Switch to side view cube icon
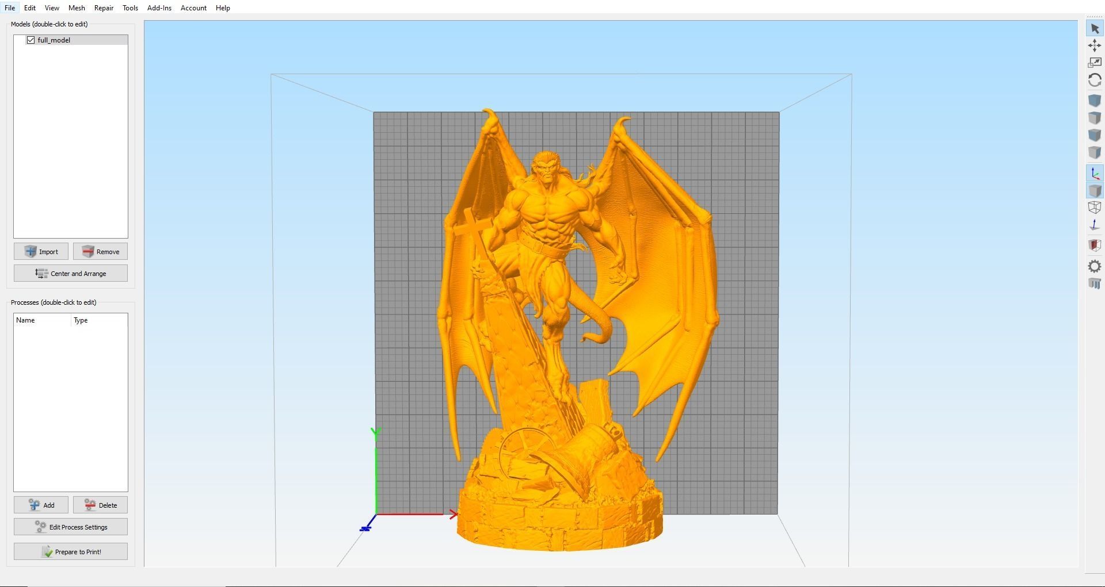 1095,152
